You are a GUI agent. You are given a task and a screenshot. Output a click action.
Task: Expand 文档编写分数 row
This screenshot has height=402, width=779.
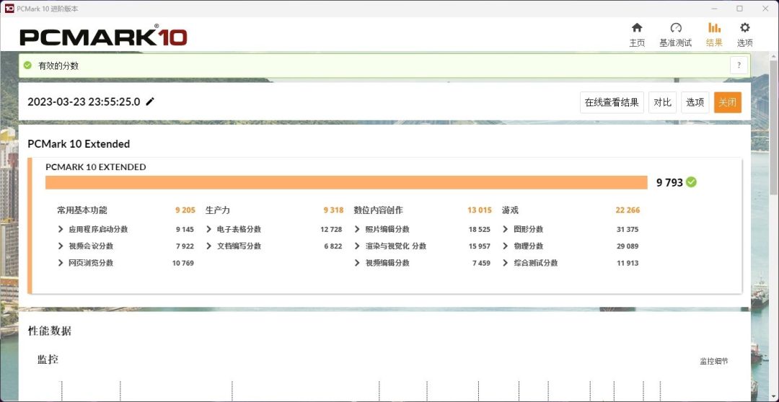click(234, 246)
